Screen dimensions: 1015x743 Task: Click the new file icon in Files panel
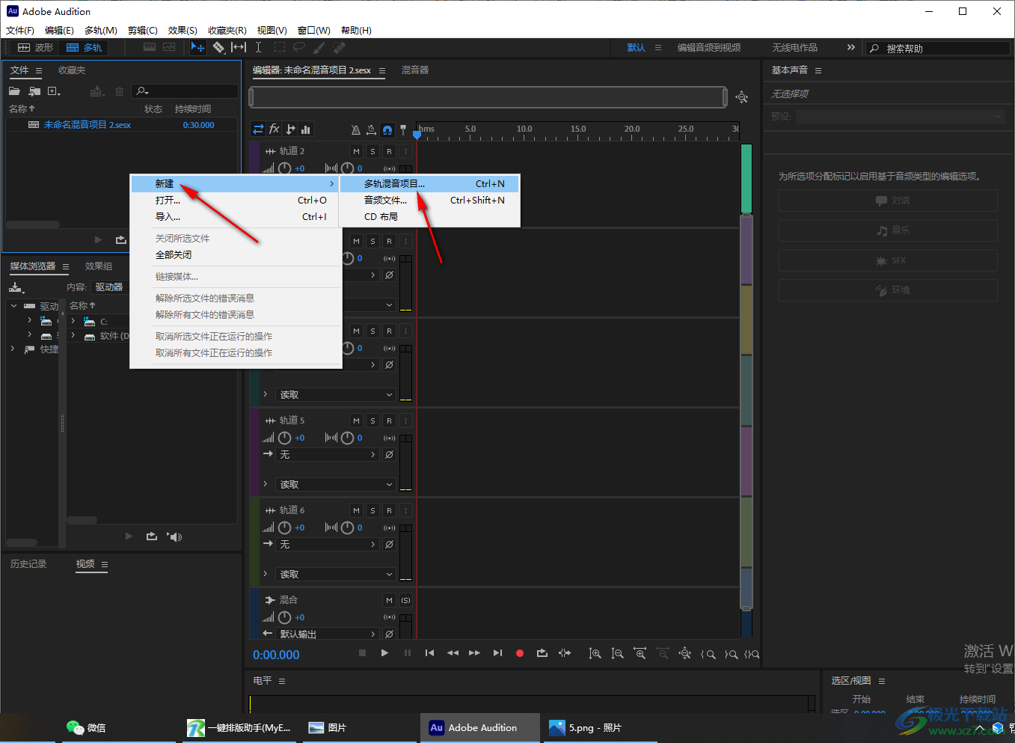(x=54, y=91)
